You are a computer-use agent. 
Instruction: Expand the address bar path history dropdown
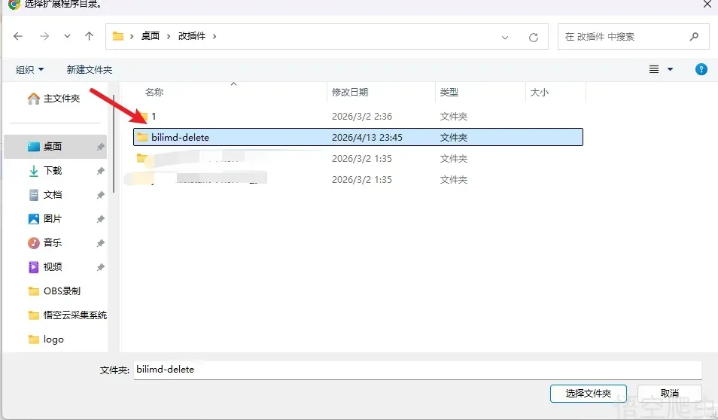point(506,37)
